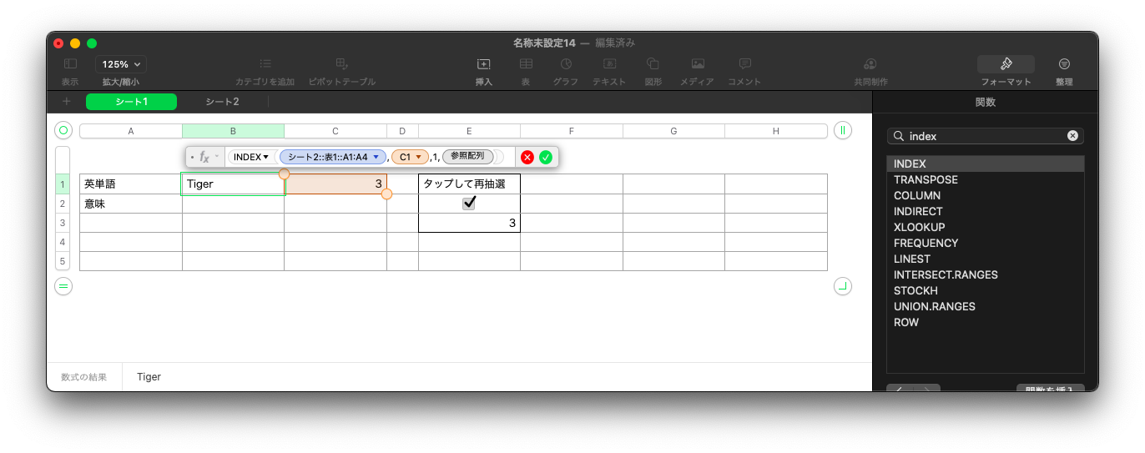The height and width of the screenshot is (453, 1145).
Task: Click the add-row handle at table bottom-left
Action: coord(63,286)
